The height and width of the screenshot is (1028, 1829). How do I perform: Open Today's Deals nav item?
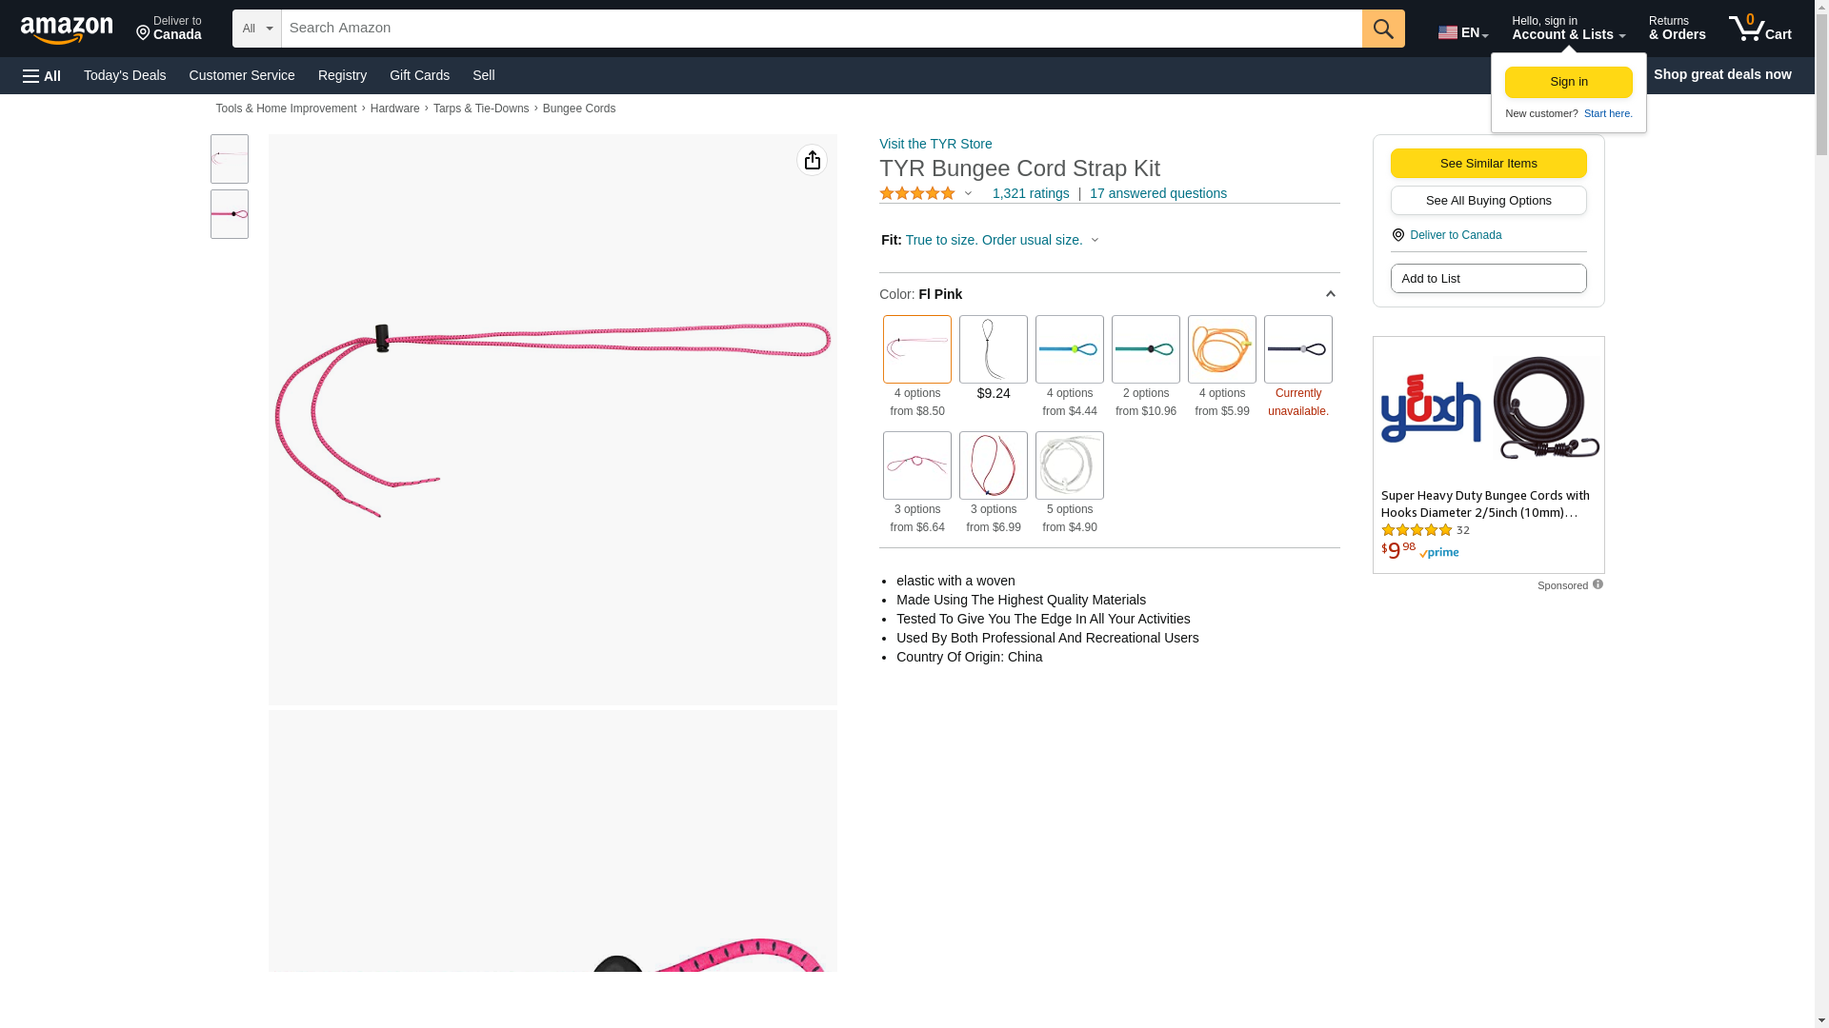point(125,75)
